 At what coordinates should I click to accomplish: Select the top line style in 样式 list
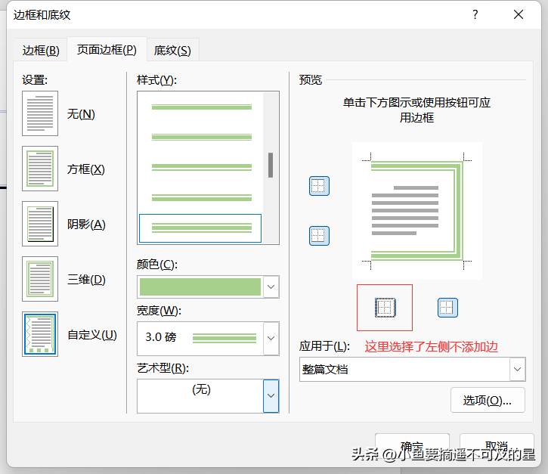(x=201, y=107)
